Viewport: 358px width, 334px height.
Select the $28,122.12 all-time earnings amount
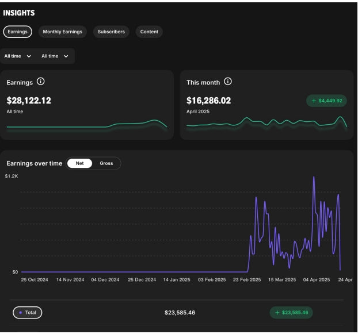click(x=29, y=101)
